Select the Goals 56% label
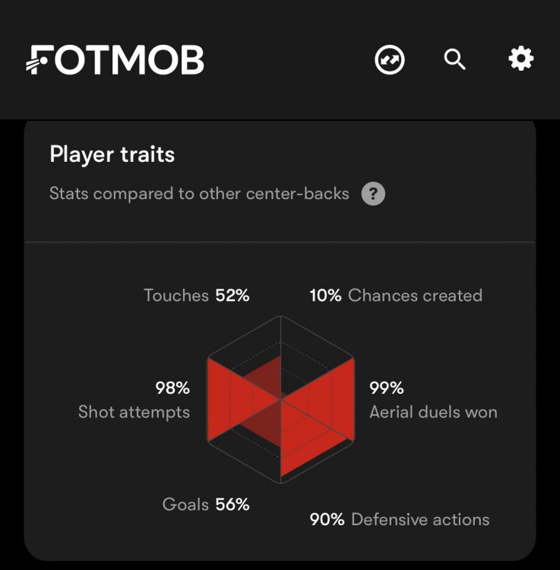 [x=206, y=504]
